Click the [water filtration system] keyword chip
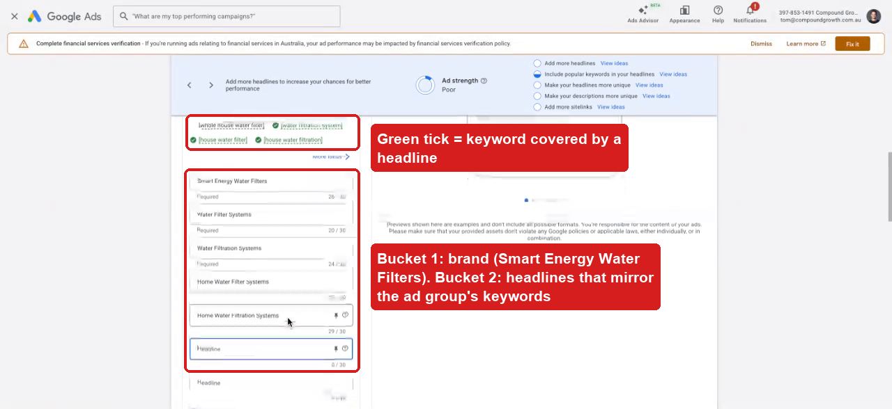 tap(312, 125)
